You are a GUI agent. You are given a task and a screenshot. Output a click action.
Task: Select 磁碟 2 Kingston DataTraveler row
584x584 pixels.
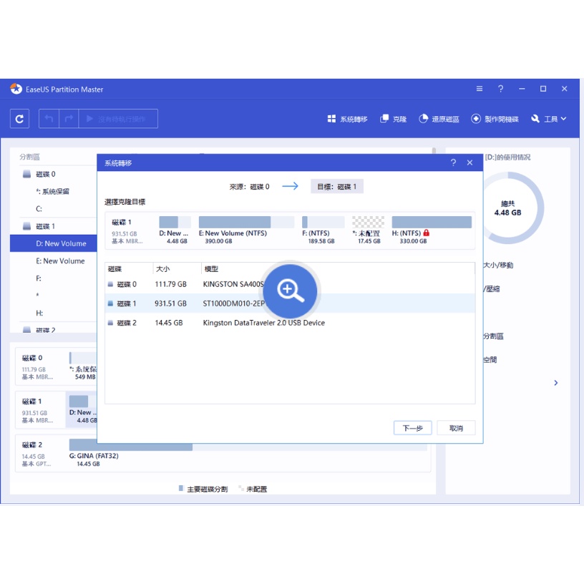[x=286, y=323]
